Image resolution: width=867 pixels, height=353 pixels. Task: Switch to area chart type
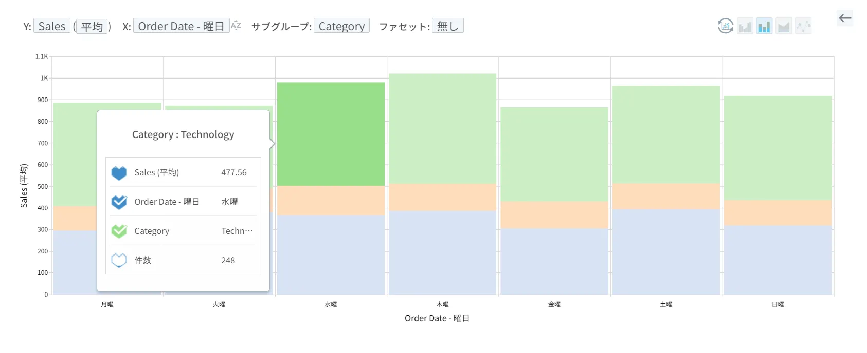pyautogui.click(x=784, y=26)
